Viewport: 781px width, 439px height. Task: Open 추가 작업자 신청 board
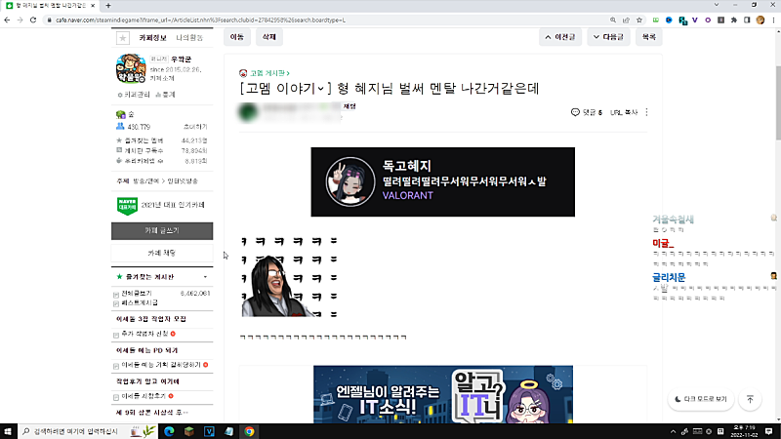coord(144,334)
